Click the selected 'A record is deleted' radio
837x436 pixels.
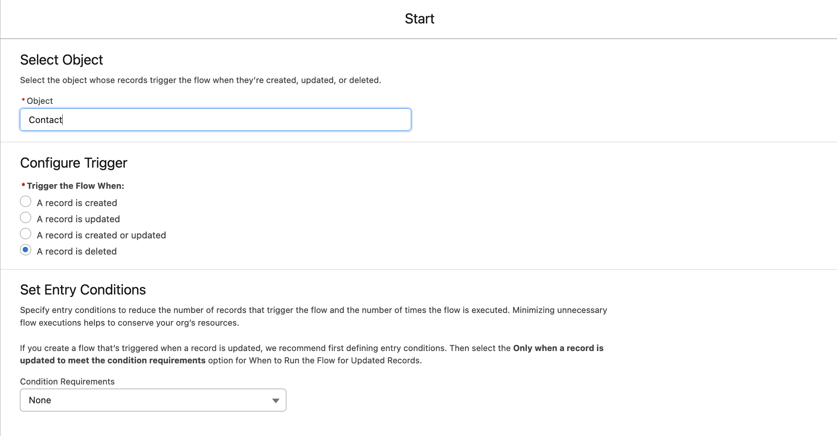coord(25,250)
